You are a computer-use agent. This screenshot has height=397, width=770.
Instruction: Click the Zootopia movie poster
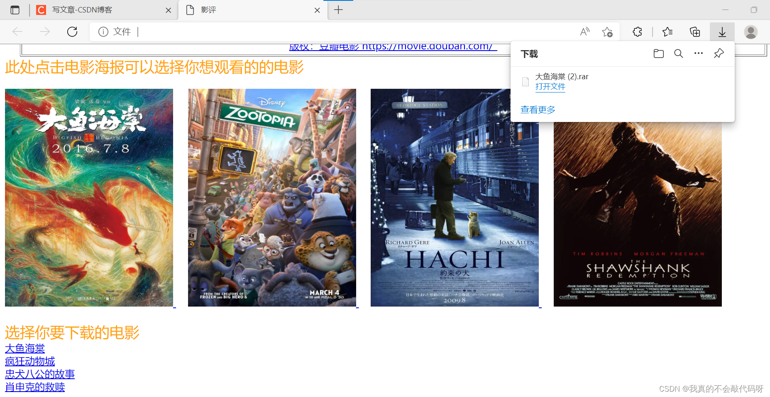(272, 197)
